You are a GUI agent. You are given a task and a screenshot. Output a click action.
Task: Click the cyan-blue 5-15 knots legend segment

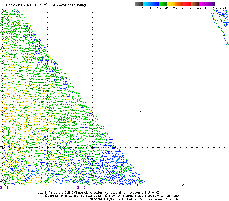151,4
